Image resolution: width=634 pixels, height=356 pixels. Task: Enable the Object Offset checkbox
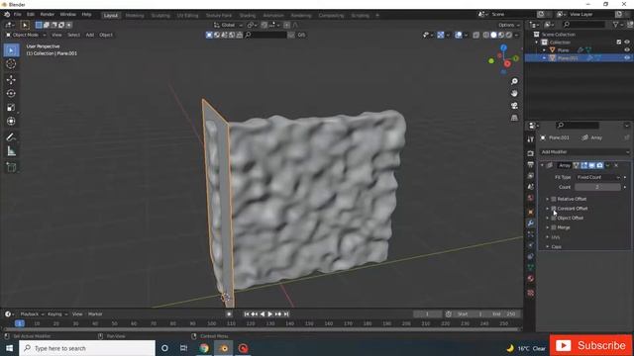(x=554, y=218)
